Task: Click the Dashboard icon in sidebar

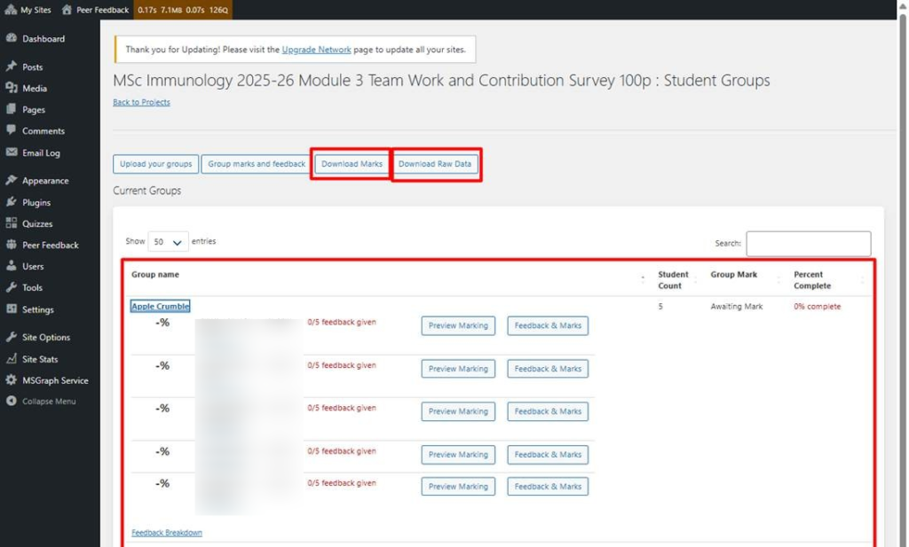Action: [11, 39]
